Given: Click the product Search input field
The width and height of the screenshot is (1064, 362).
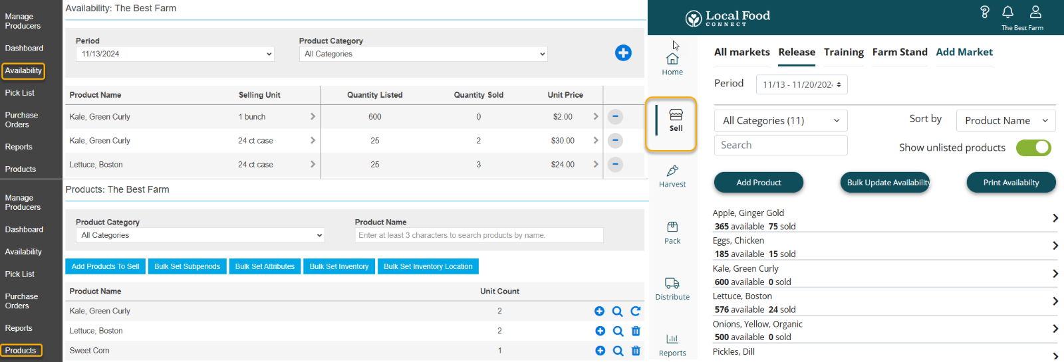Looking at the screenshot, I should pyautogui.click(x=781, y=145).
